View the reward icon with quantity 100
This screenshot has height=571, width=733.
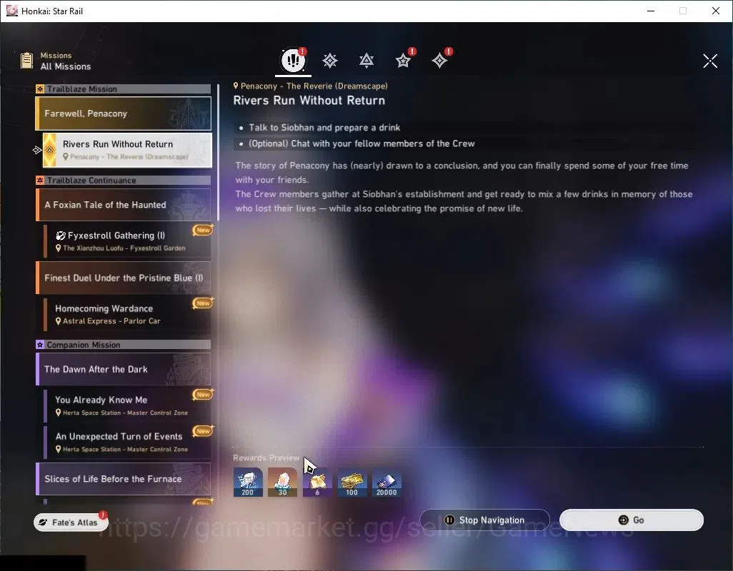point(352,482)
